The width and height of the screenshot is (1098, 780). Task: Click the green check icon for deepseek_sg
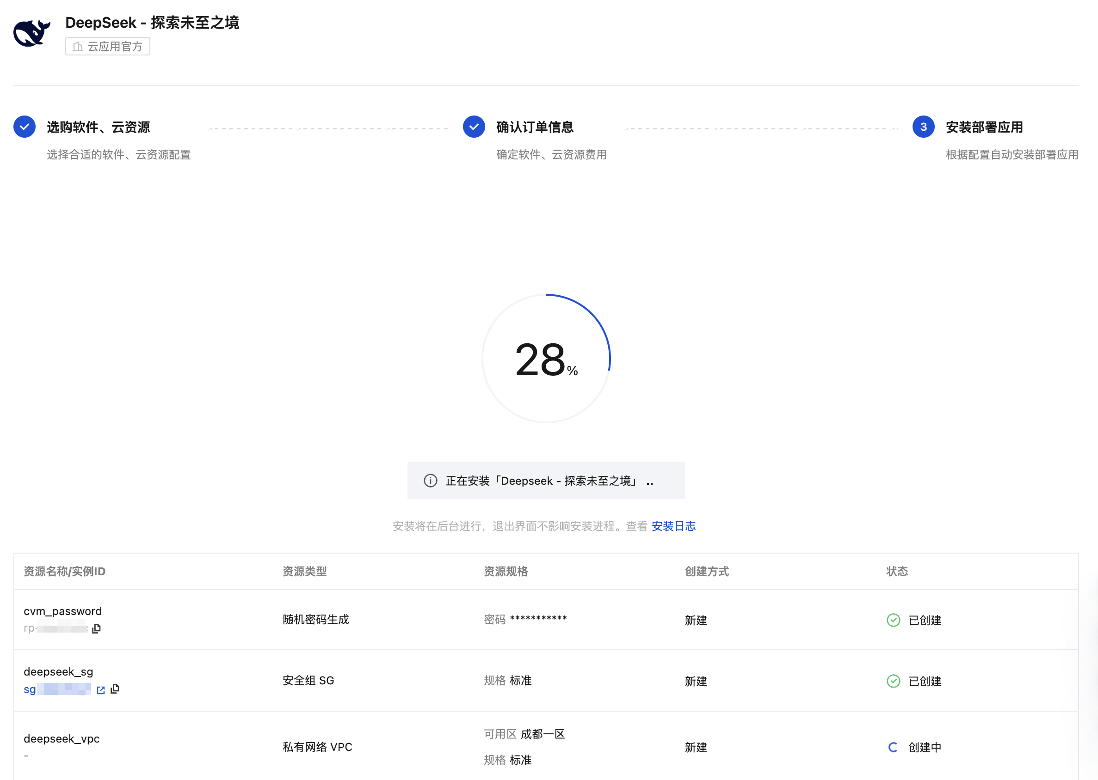pos(893,681)
